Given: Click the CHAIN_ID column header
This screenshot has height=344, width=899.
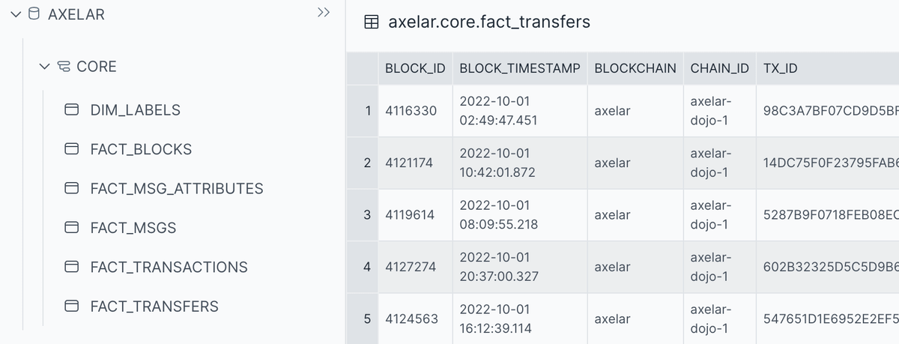Looking at the screenshot, I should [719, 69].
